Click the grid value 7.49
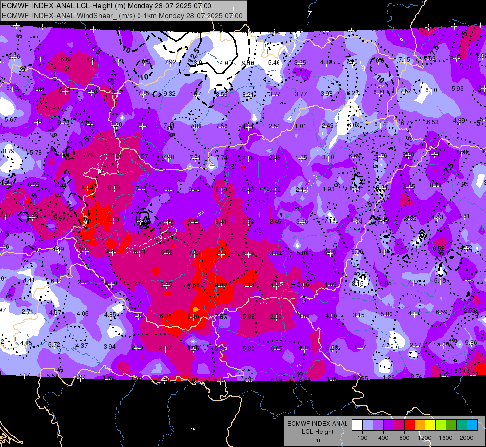The image size is (486, 447). (x=89, y=155)
